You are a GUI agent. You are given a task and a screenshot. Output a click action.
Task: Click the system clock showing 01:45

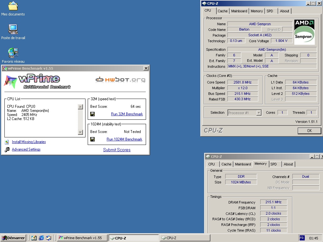[x=314, y=238]
